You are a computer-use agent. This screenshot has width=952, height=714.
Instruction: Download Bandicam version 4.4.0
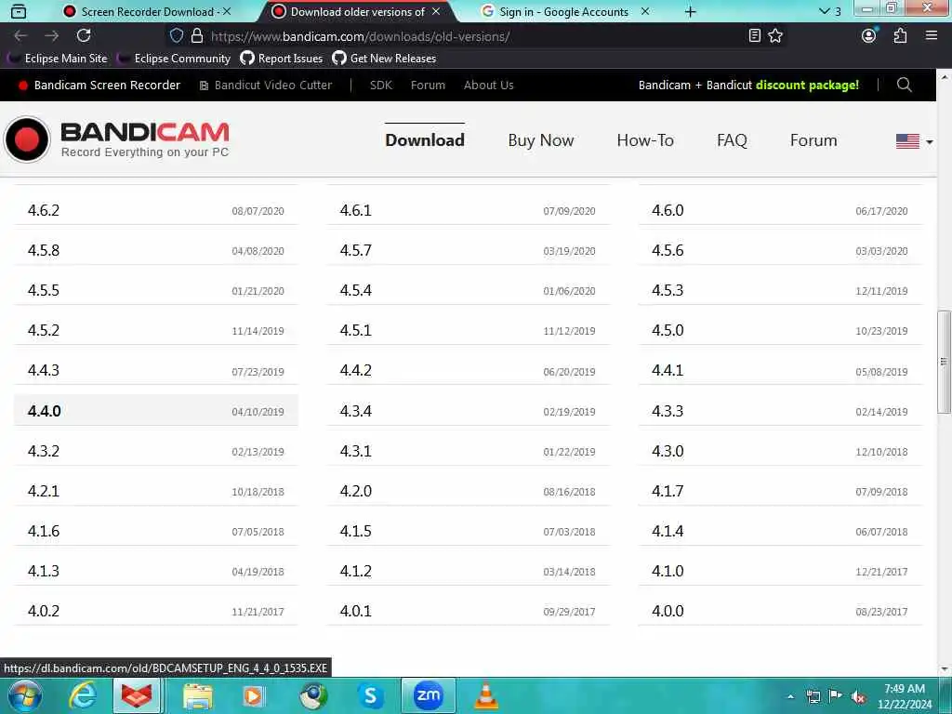[x=156, y=410]
